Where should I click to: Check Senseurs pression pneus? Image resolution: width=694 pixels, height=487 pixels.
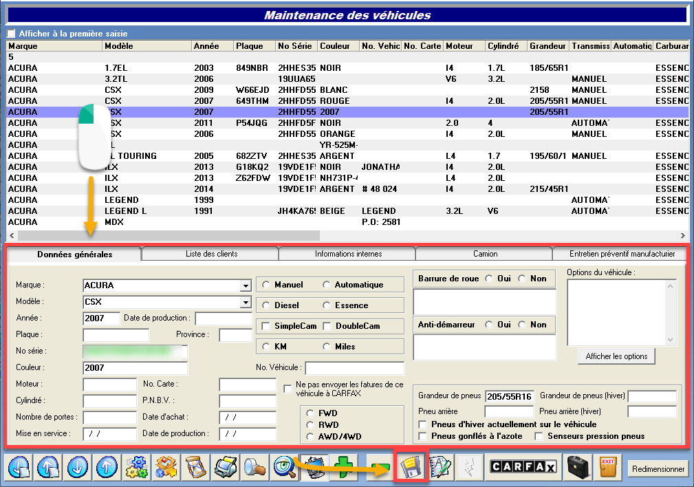coord(539,437)
